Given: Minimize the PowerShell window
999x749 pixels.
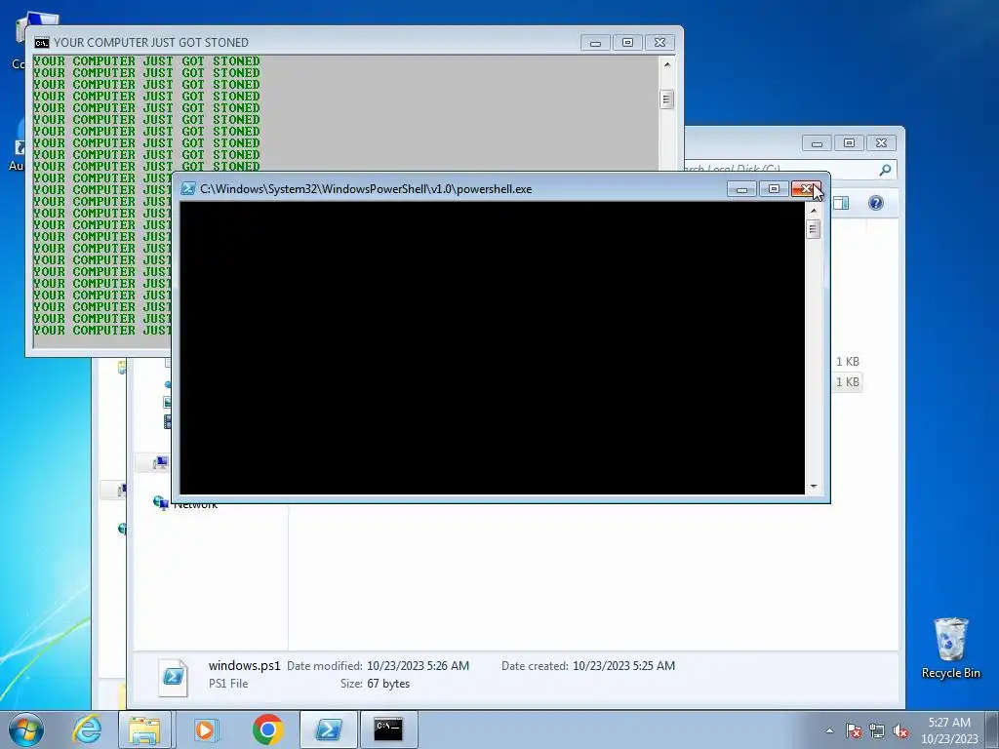Looking at the screenshot, I should [741, 188].
